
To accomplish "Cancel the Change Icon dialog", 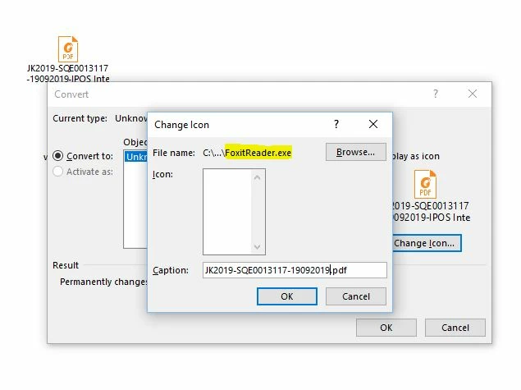I will pos(356,296).
